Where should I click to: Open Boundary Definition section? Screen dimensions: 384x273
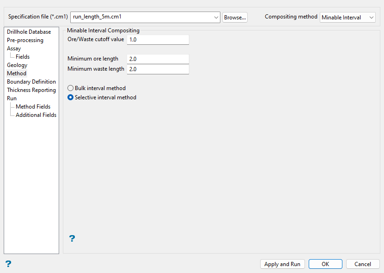point(31,82)
